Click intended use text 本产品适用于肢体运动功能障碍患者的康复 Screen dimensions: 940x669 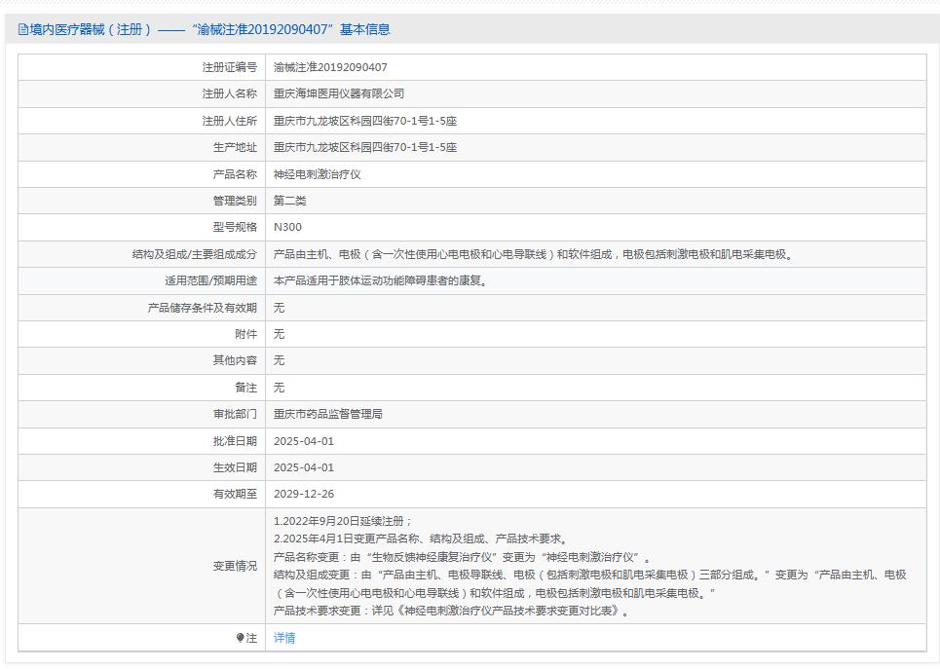tap(381, 280)
